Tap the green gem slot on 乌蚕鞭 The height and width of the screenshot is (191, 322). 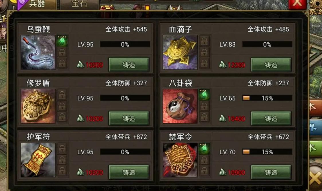62,41
